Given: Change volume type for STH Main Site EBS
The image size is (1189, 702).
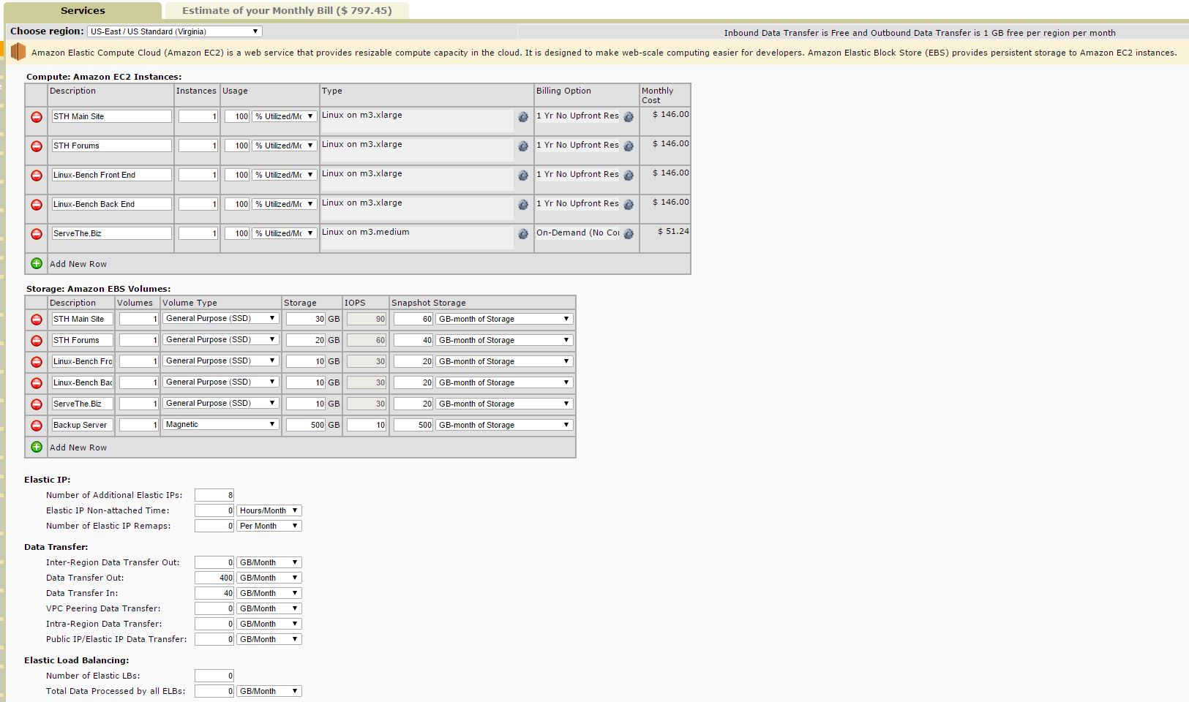Looking at the screenshot, I should click(x=220, y=319).
